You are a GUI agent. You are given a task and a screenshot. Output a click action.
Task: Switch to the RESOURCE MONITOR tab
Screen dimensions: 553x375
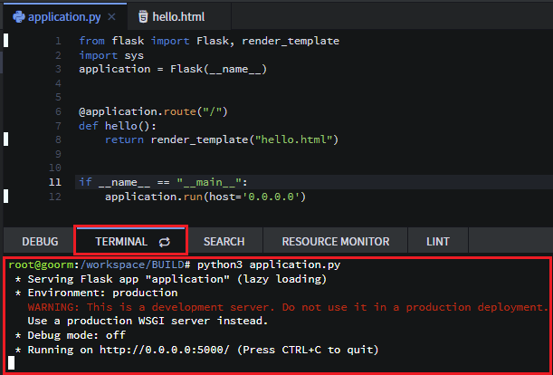336,242
